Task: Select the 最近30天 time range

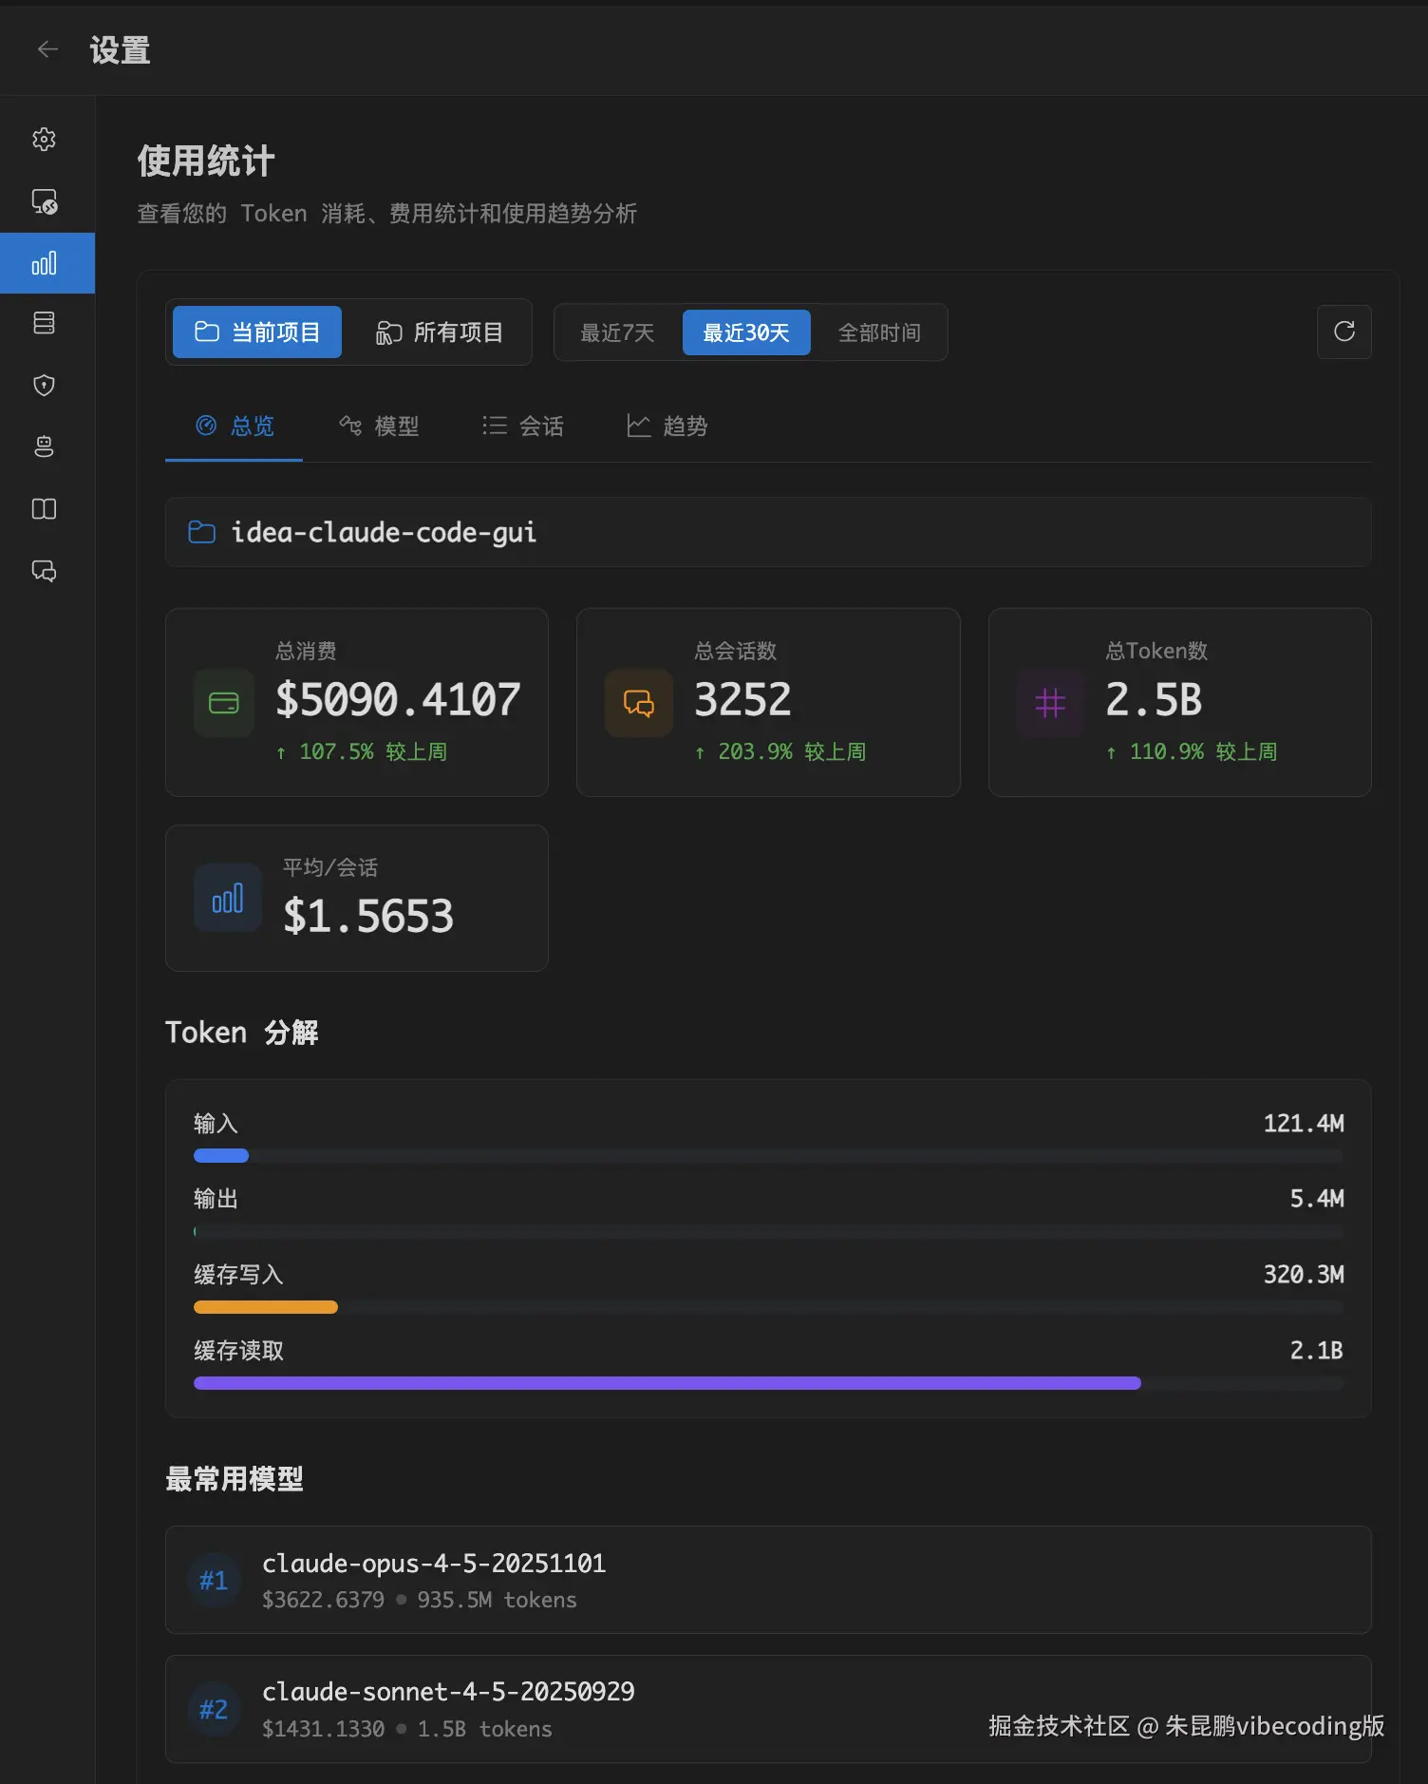Action: point(746,332)
